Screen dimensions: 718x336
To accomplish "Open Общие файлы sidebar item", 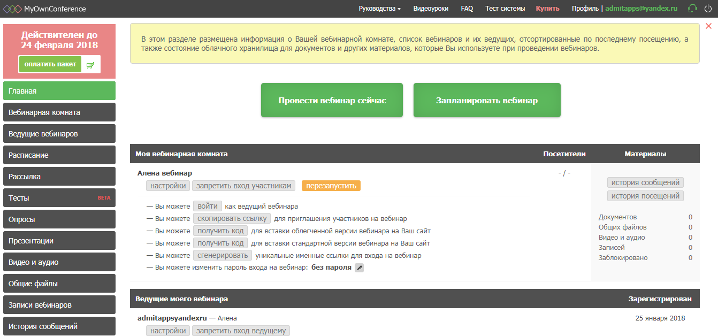I will [59, 284].
